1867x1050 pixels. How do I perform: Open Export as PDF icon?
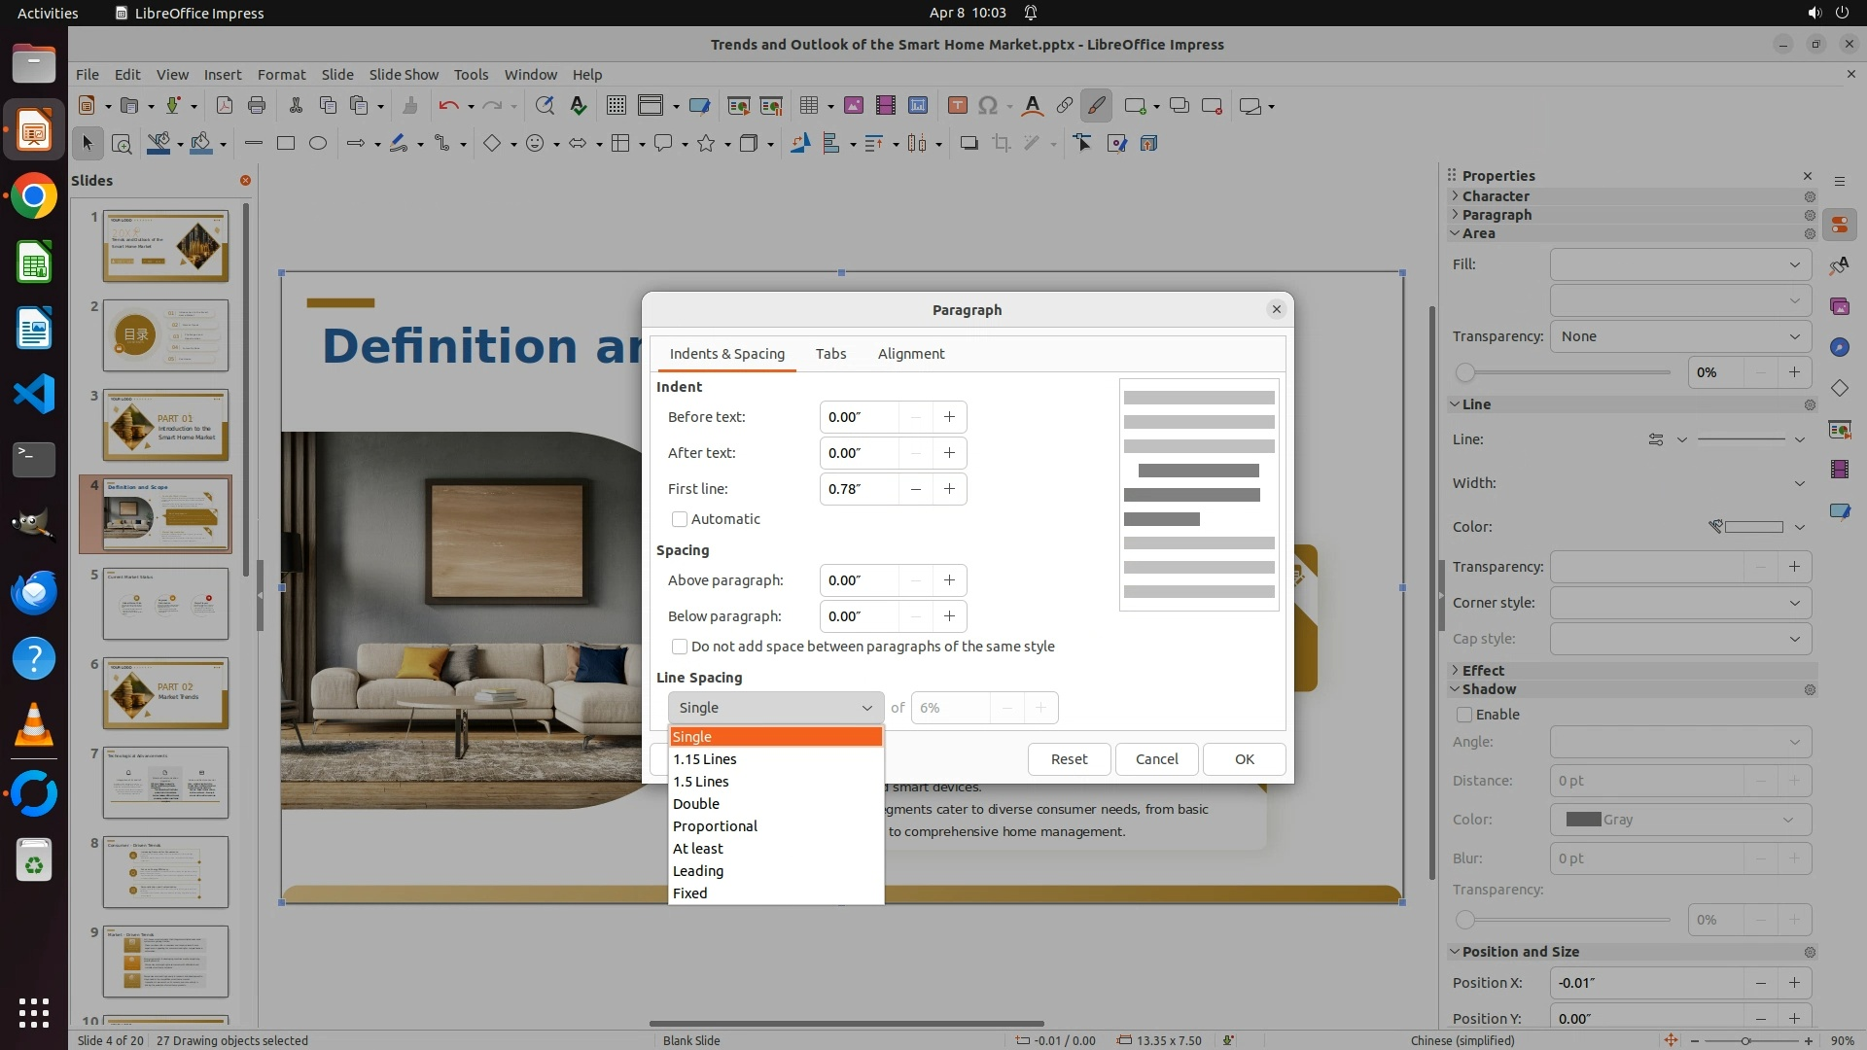point(225,106)
